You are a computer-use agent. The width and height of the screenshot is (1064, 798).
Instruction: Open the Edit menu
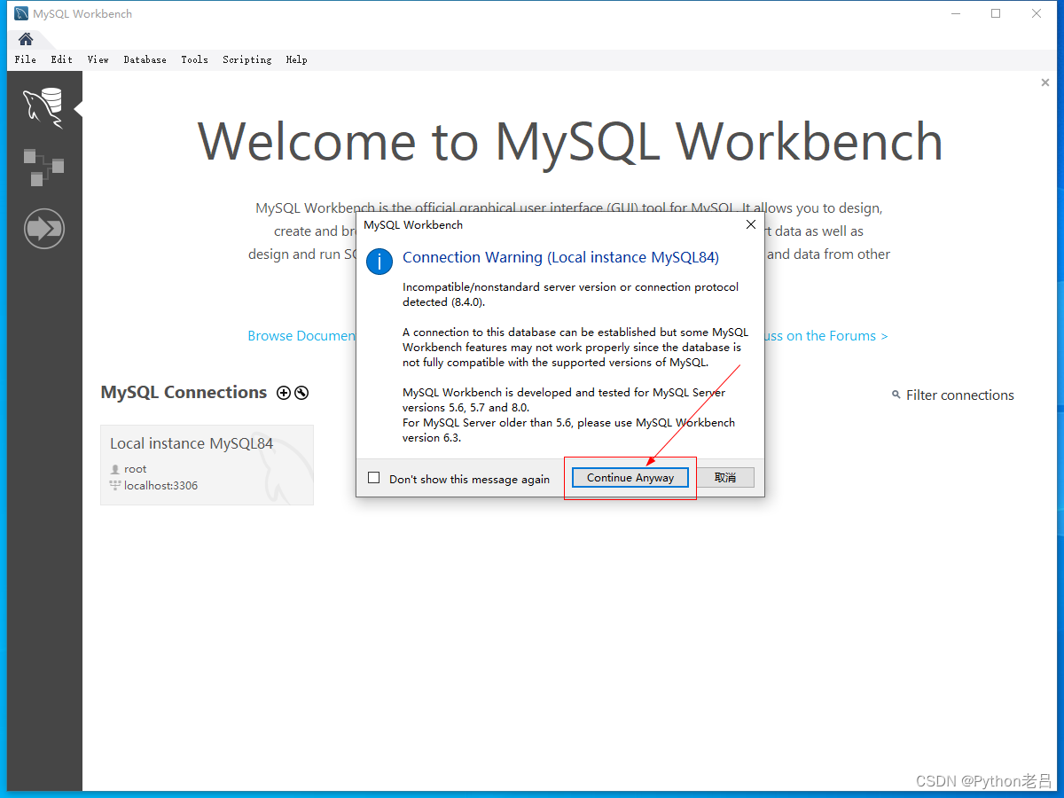[x=61, y=59]
